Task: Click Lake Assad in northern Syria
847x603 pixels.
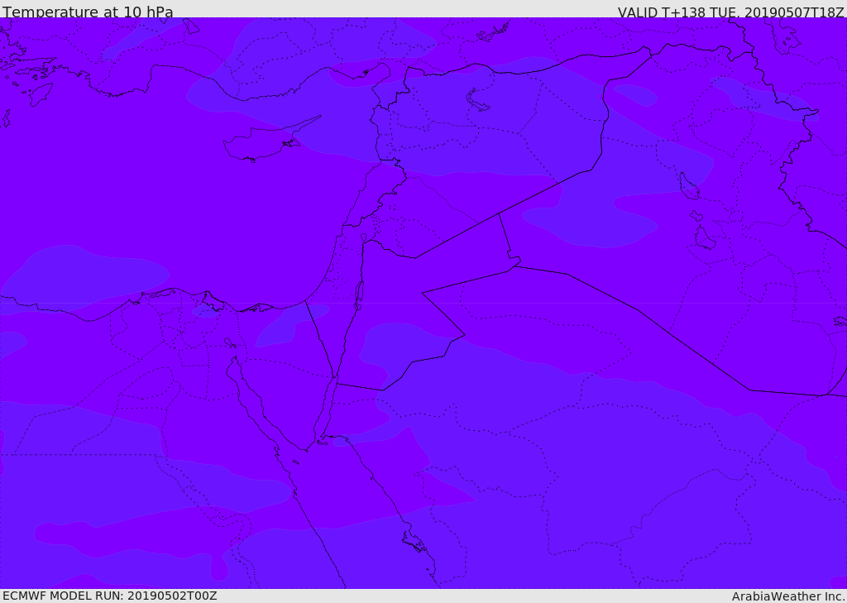Action: (x=477, y=100)
